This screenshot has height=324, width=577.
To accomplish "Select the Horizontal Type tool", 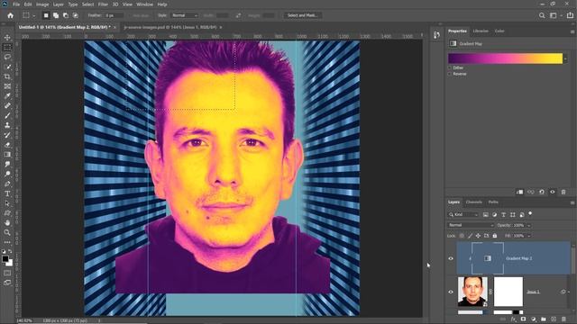I will click(x=7, y=193).
